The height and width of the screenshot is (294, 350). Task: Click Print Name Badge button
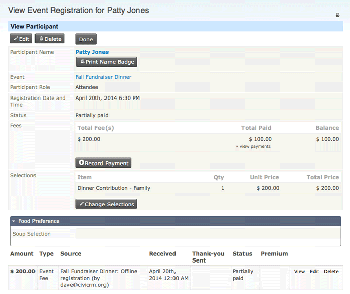click(x=107, y=62)
